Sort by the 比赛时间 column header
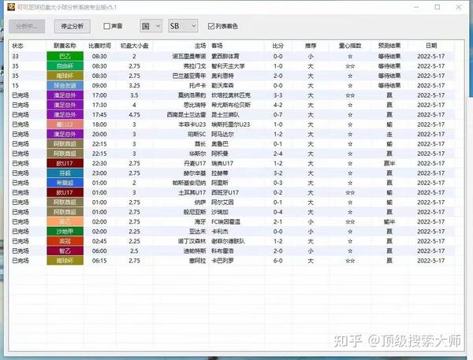 (x=99, y=46)
